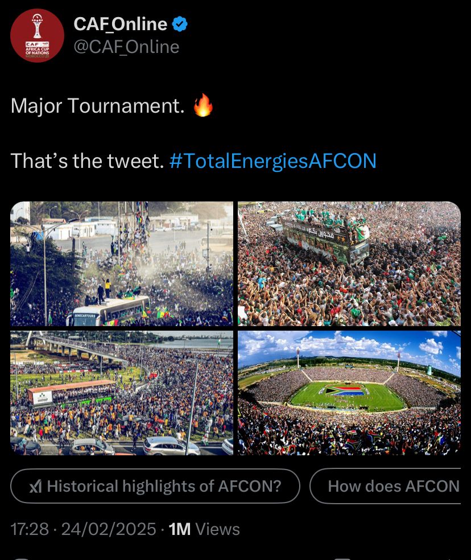Open the top-left street parade photo
Viewport: 471px width, 560px height.
122,263
